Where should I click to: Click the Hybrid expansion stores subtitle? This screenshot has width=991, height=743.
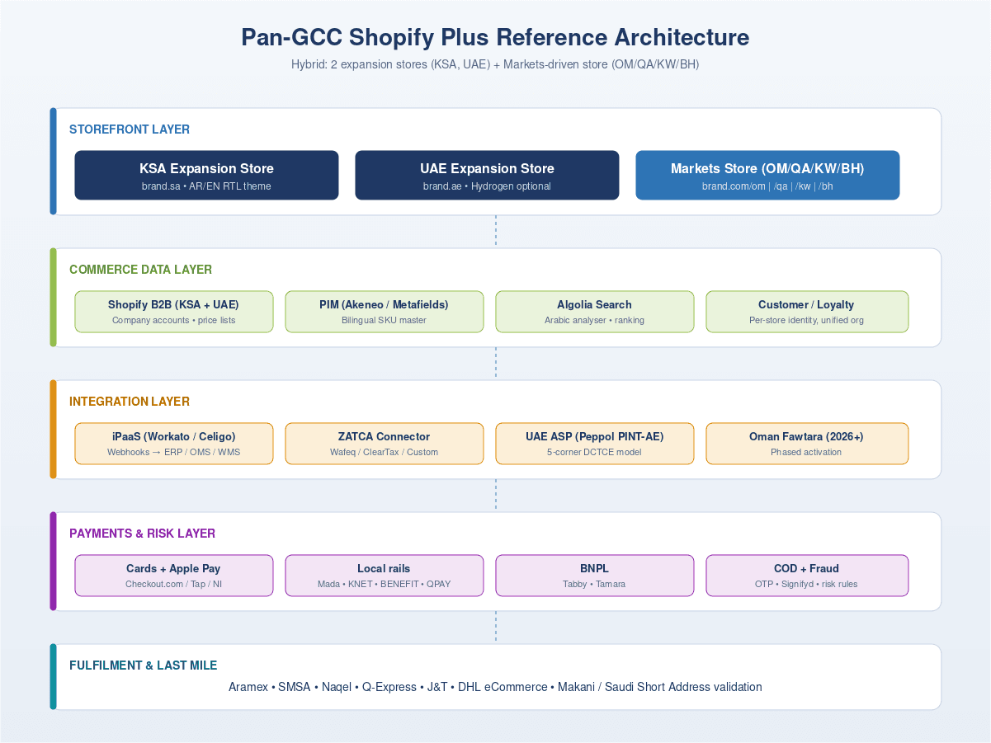click(495, 64)
